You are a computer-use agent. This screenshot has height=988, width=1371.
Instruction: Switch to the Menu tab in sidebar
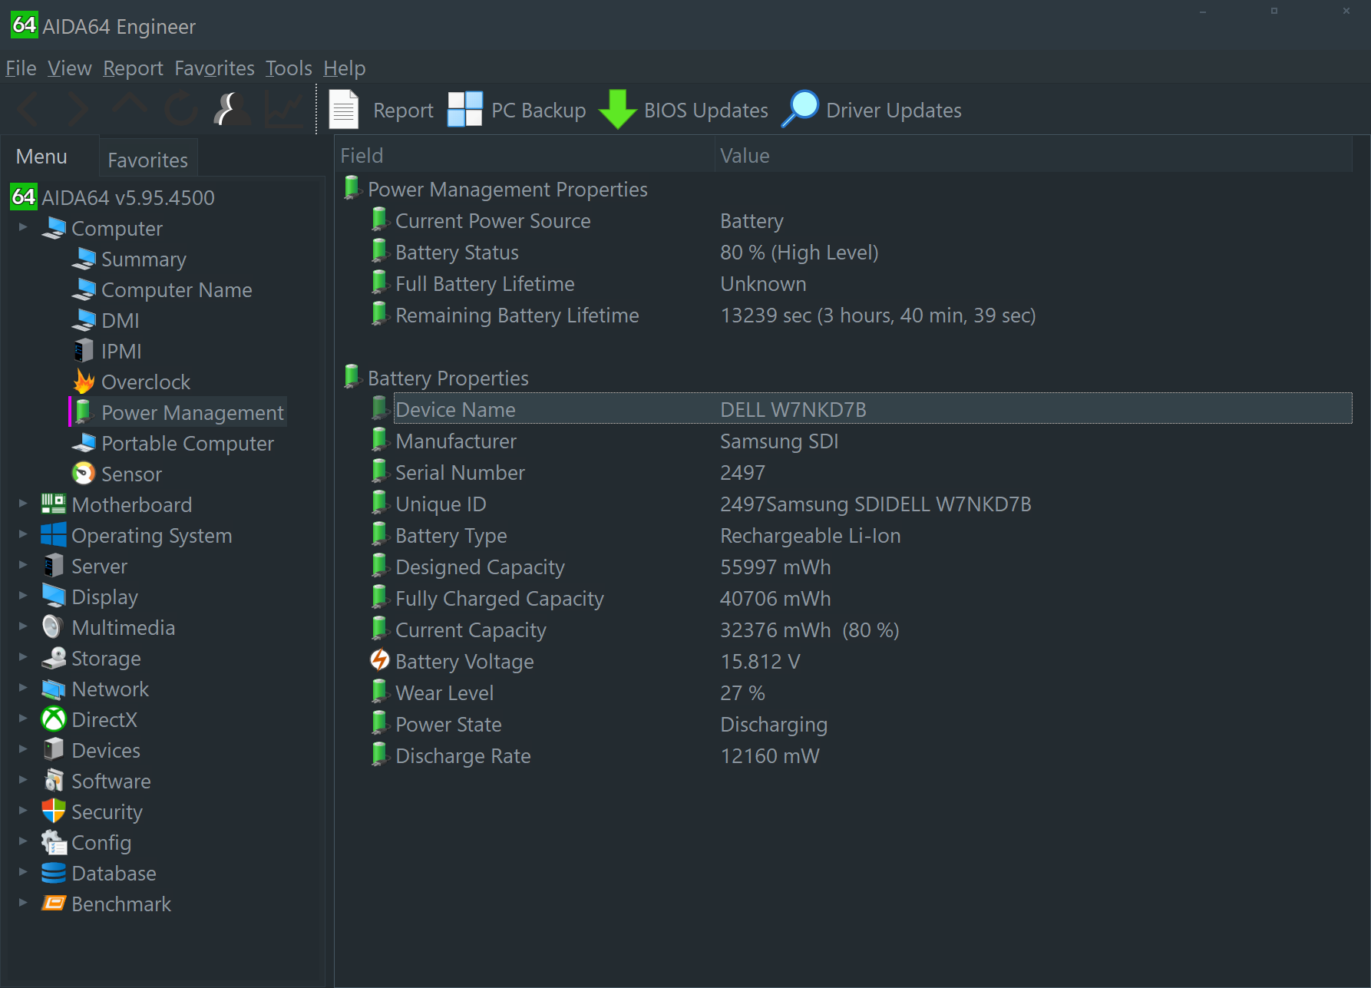[41, 157]
